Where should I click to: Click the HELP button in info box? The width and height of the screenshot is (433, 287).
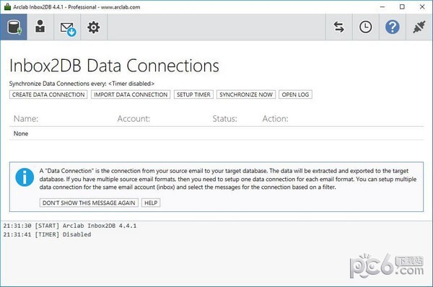click(151, 203)
